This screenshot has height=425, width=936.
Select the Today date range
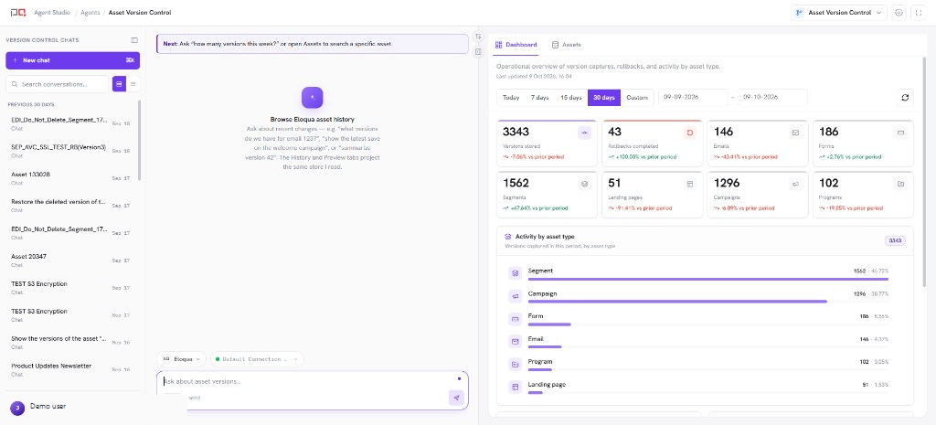tap(511, 97)
